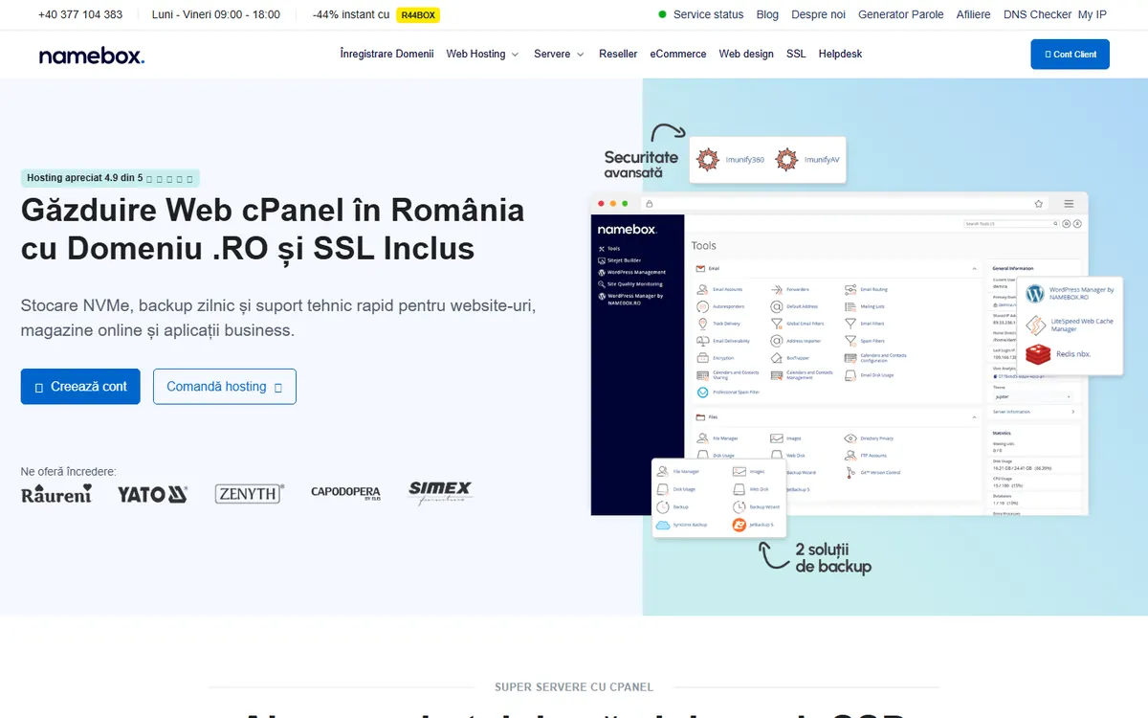Click the LiteSpeed Web Cache Manager icon

click(1037, 325)
